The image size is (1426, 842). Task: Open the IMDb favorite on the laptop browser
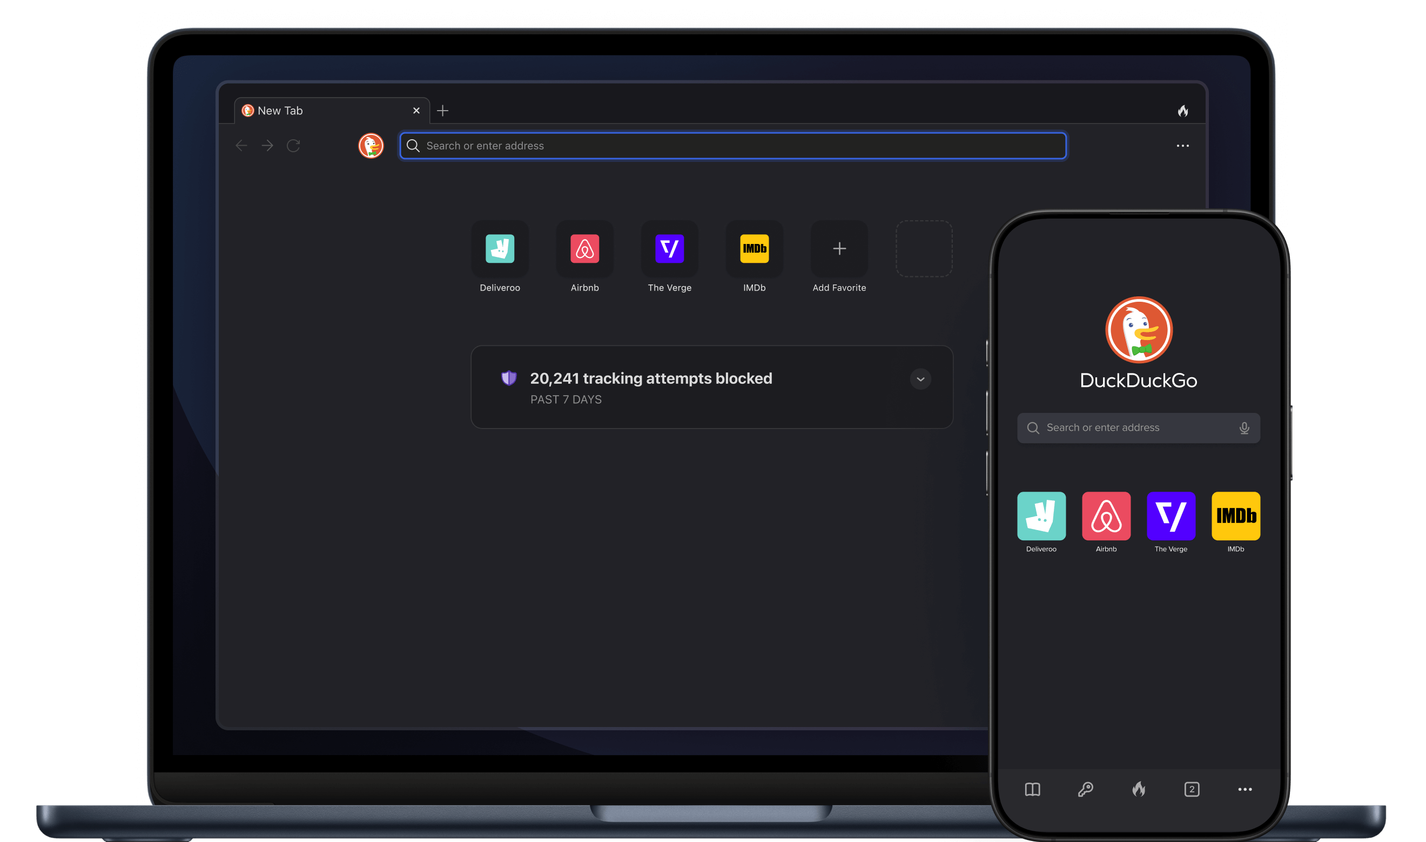pos(755,248)
